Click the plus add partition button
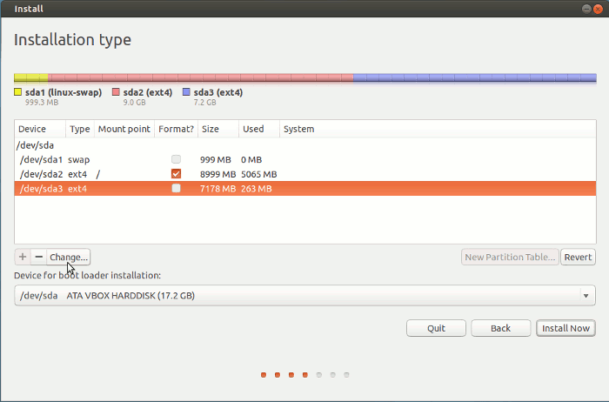The height and width of the screenshot is (402, 609). (x=23, y=257)
